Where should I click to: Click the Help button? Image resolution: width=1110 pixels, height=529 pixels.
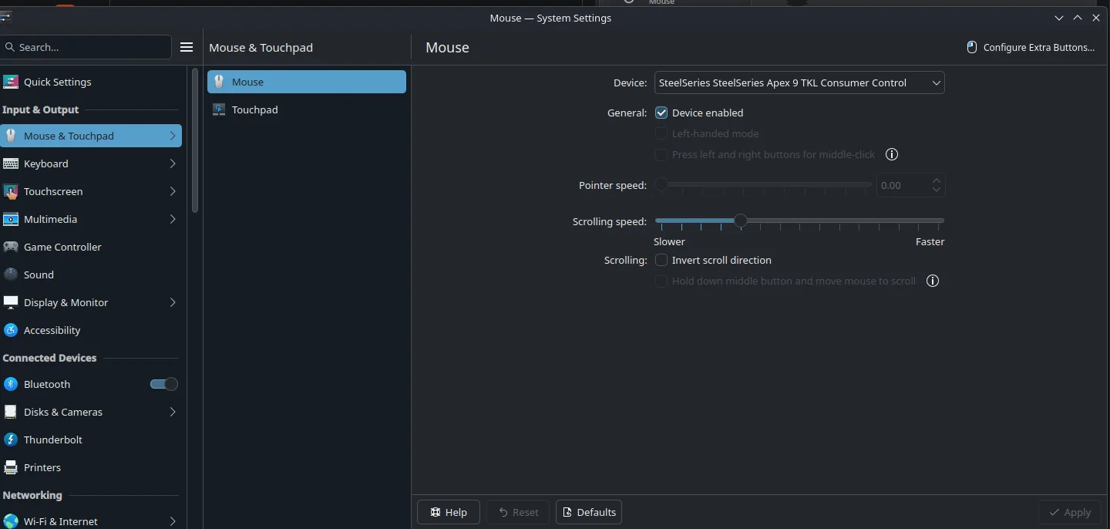449,512
